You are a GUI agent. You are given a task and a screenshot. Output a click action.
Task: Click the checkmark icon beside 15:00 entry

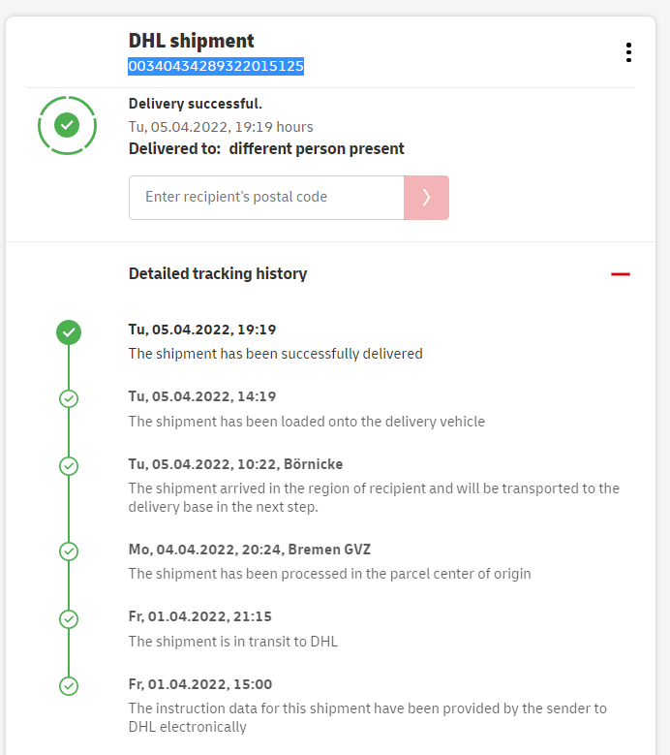pos(69,686)
